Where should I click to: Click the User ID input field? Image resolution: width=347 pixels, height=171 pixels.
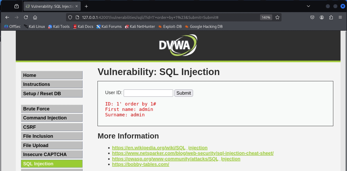click(x=148, y=93)
